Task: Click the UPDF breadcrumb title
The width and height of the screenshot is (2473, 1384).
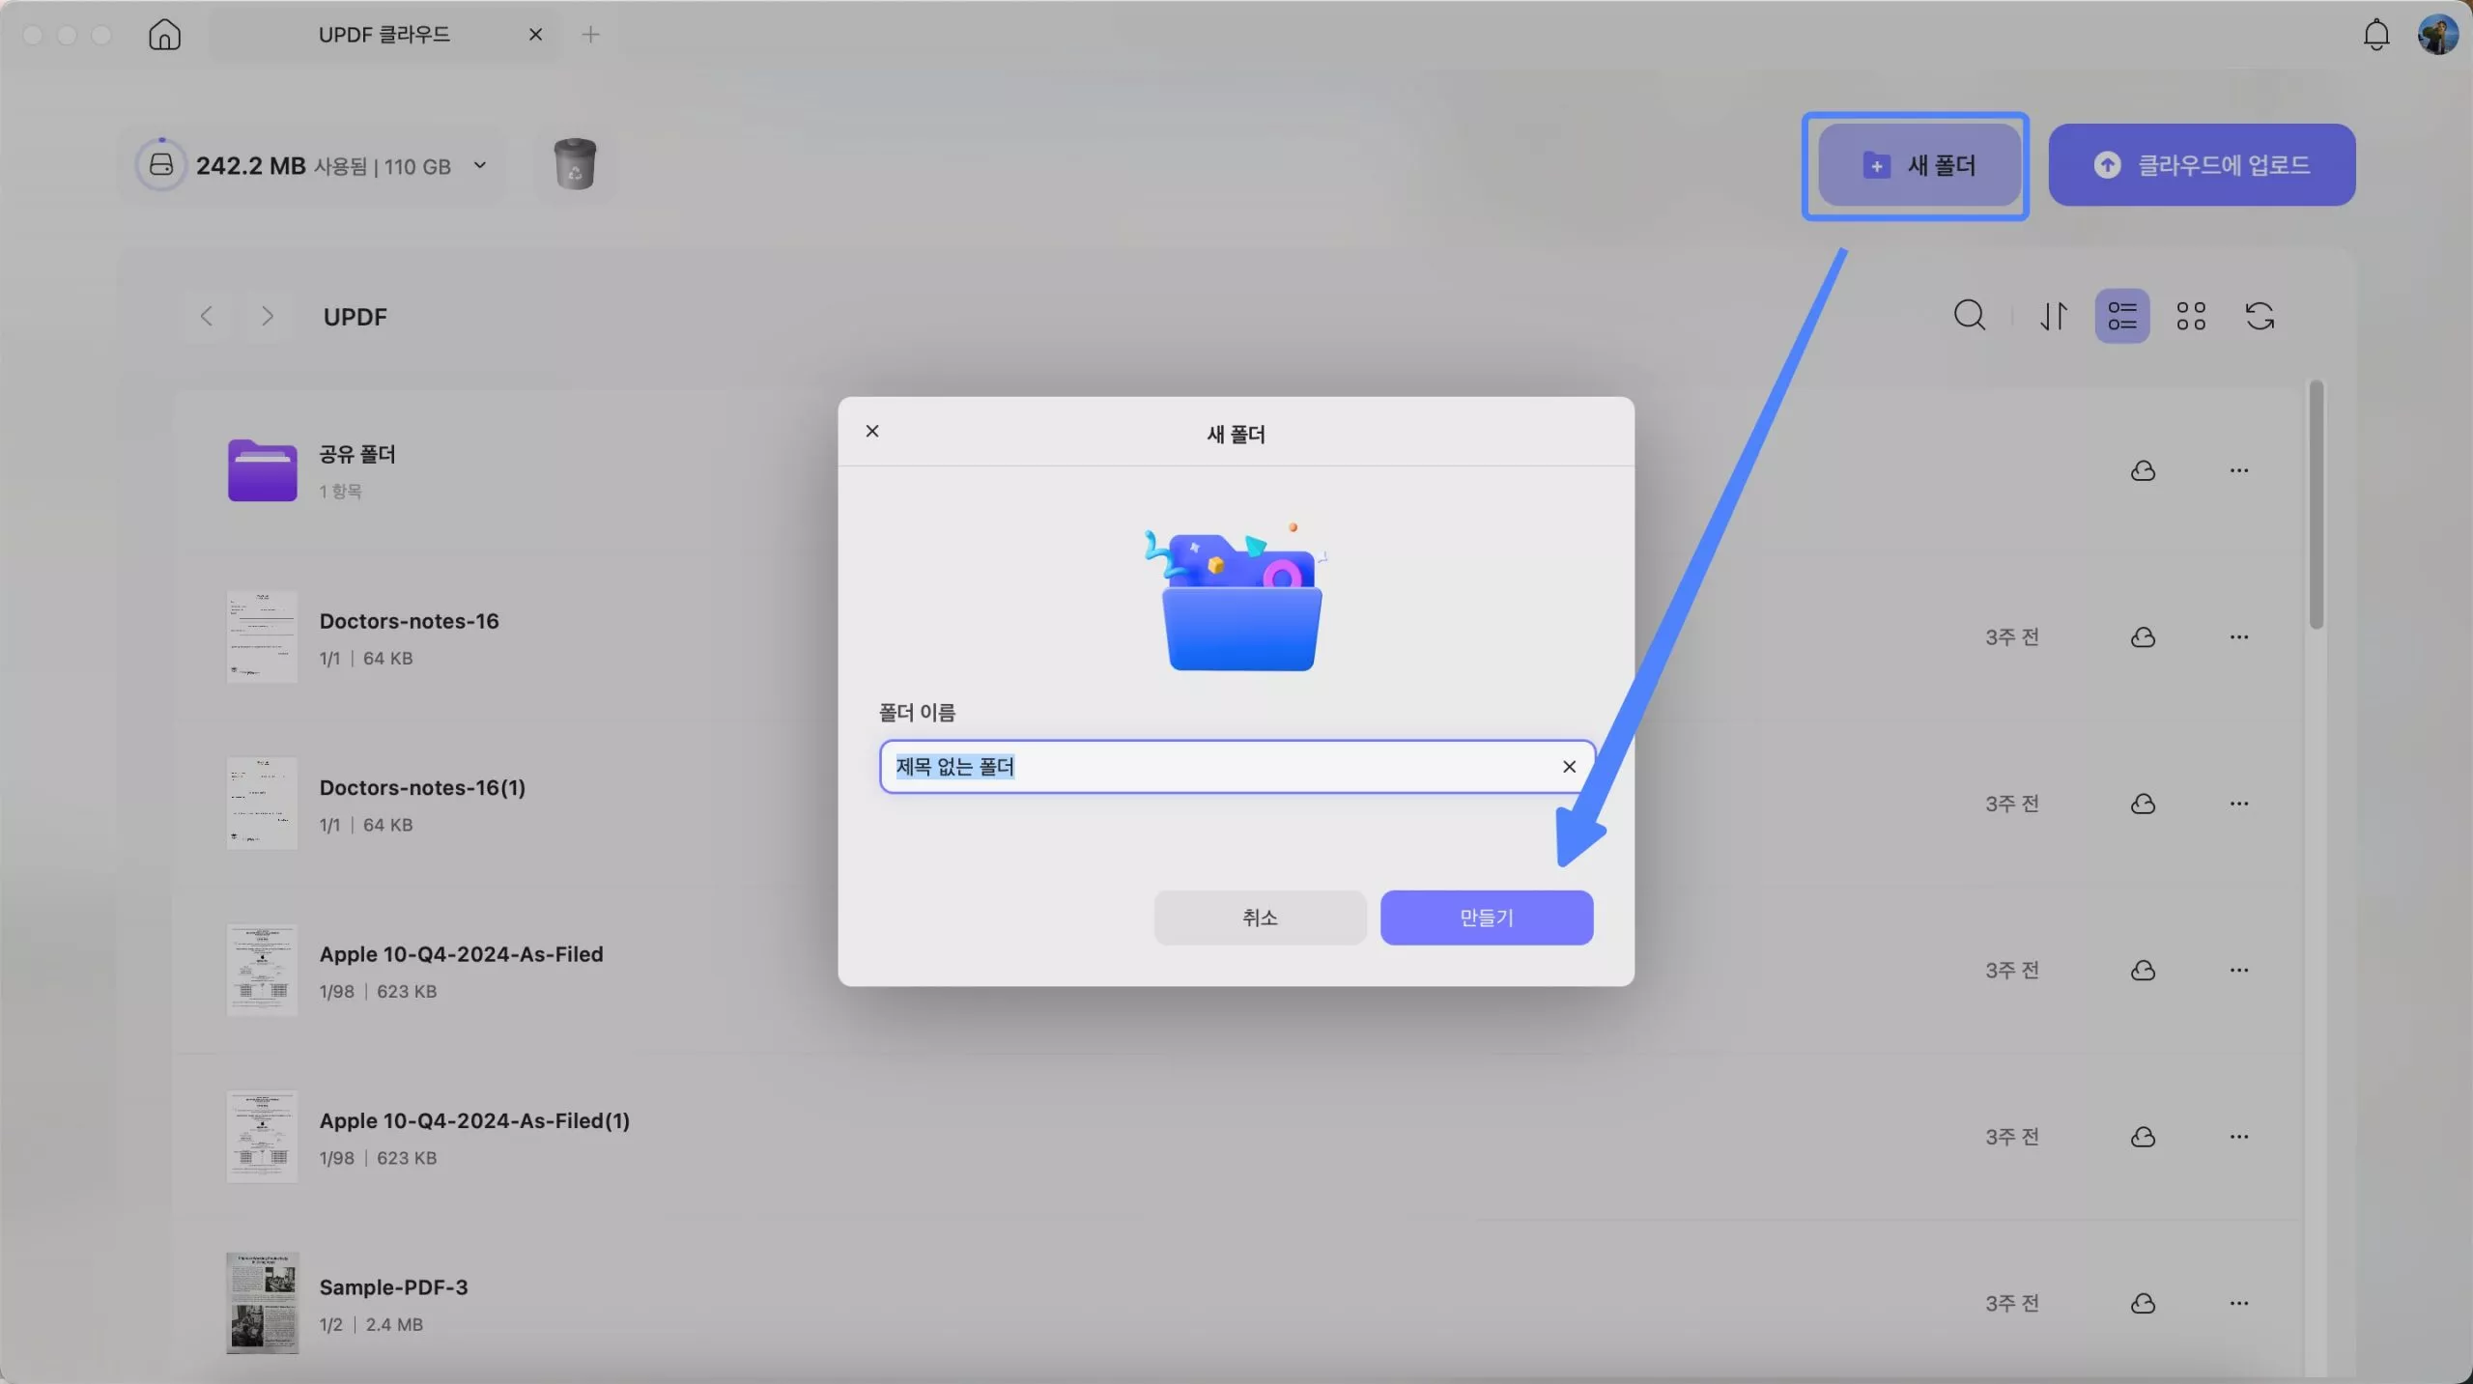Action: click(355, 317)
